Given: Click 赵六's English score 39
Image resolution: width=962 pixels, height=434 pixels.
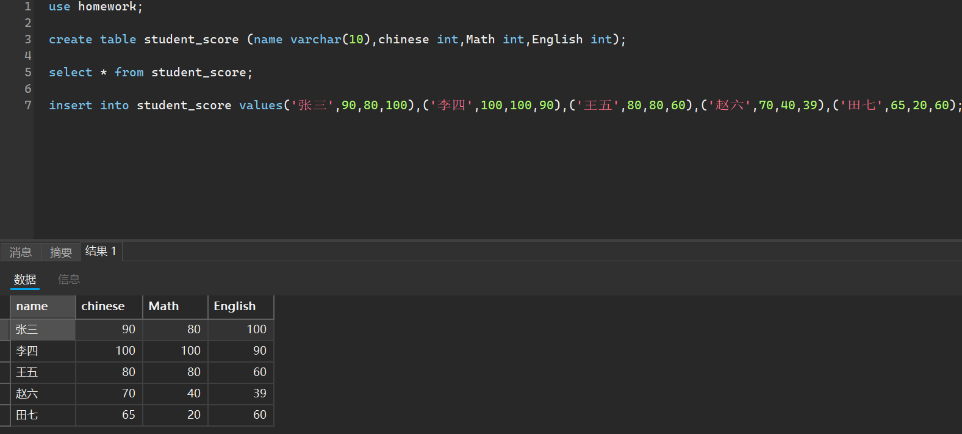Looking at the screenshot, I should 241,394.
